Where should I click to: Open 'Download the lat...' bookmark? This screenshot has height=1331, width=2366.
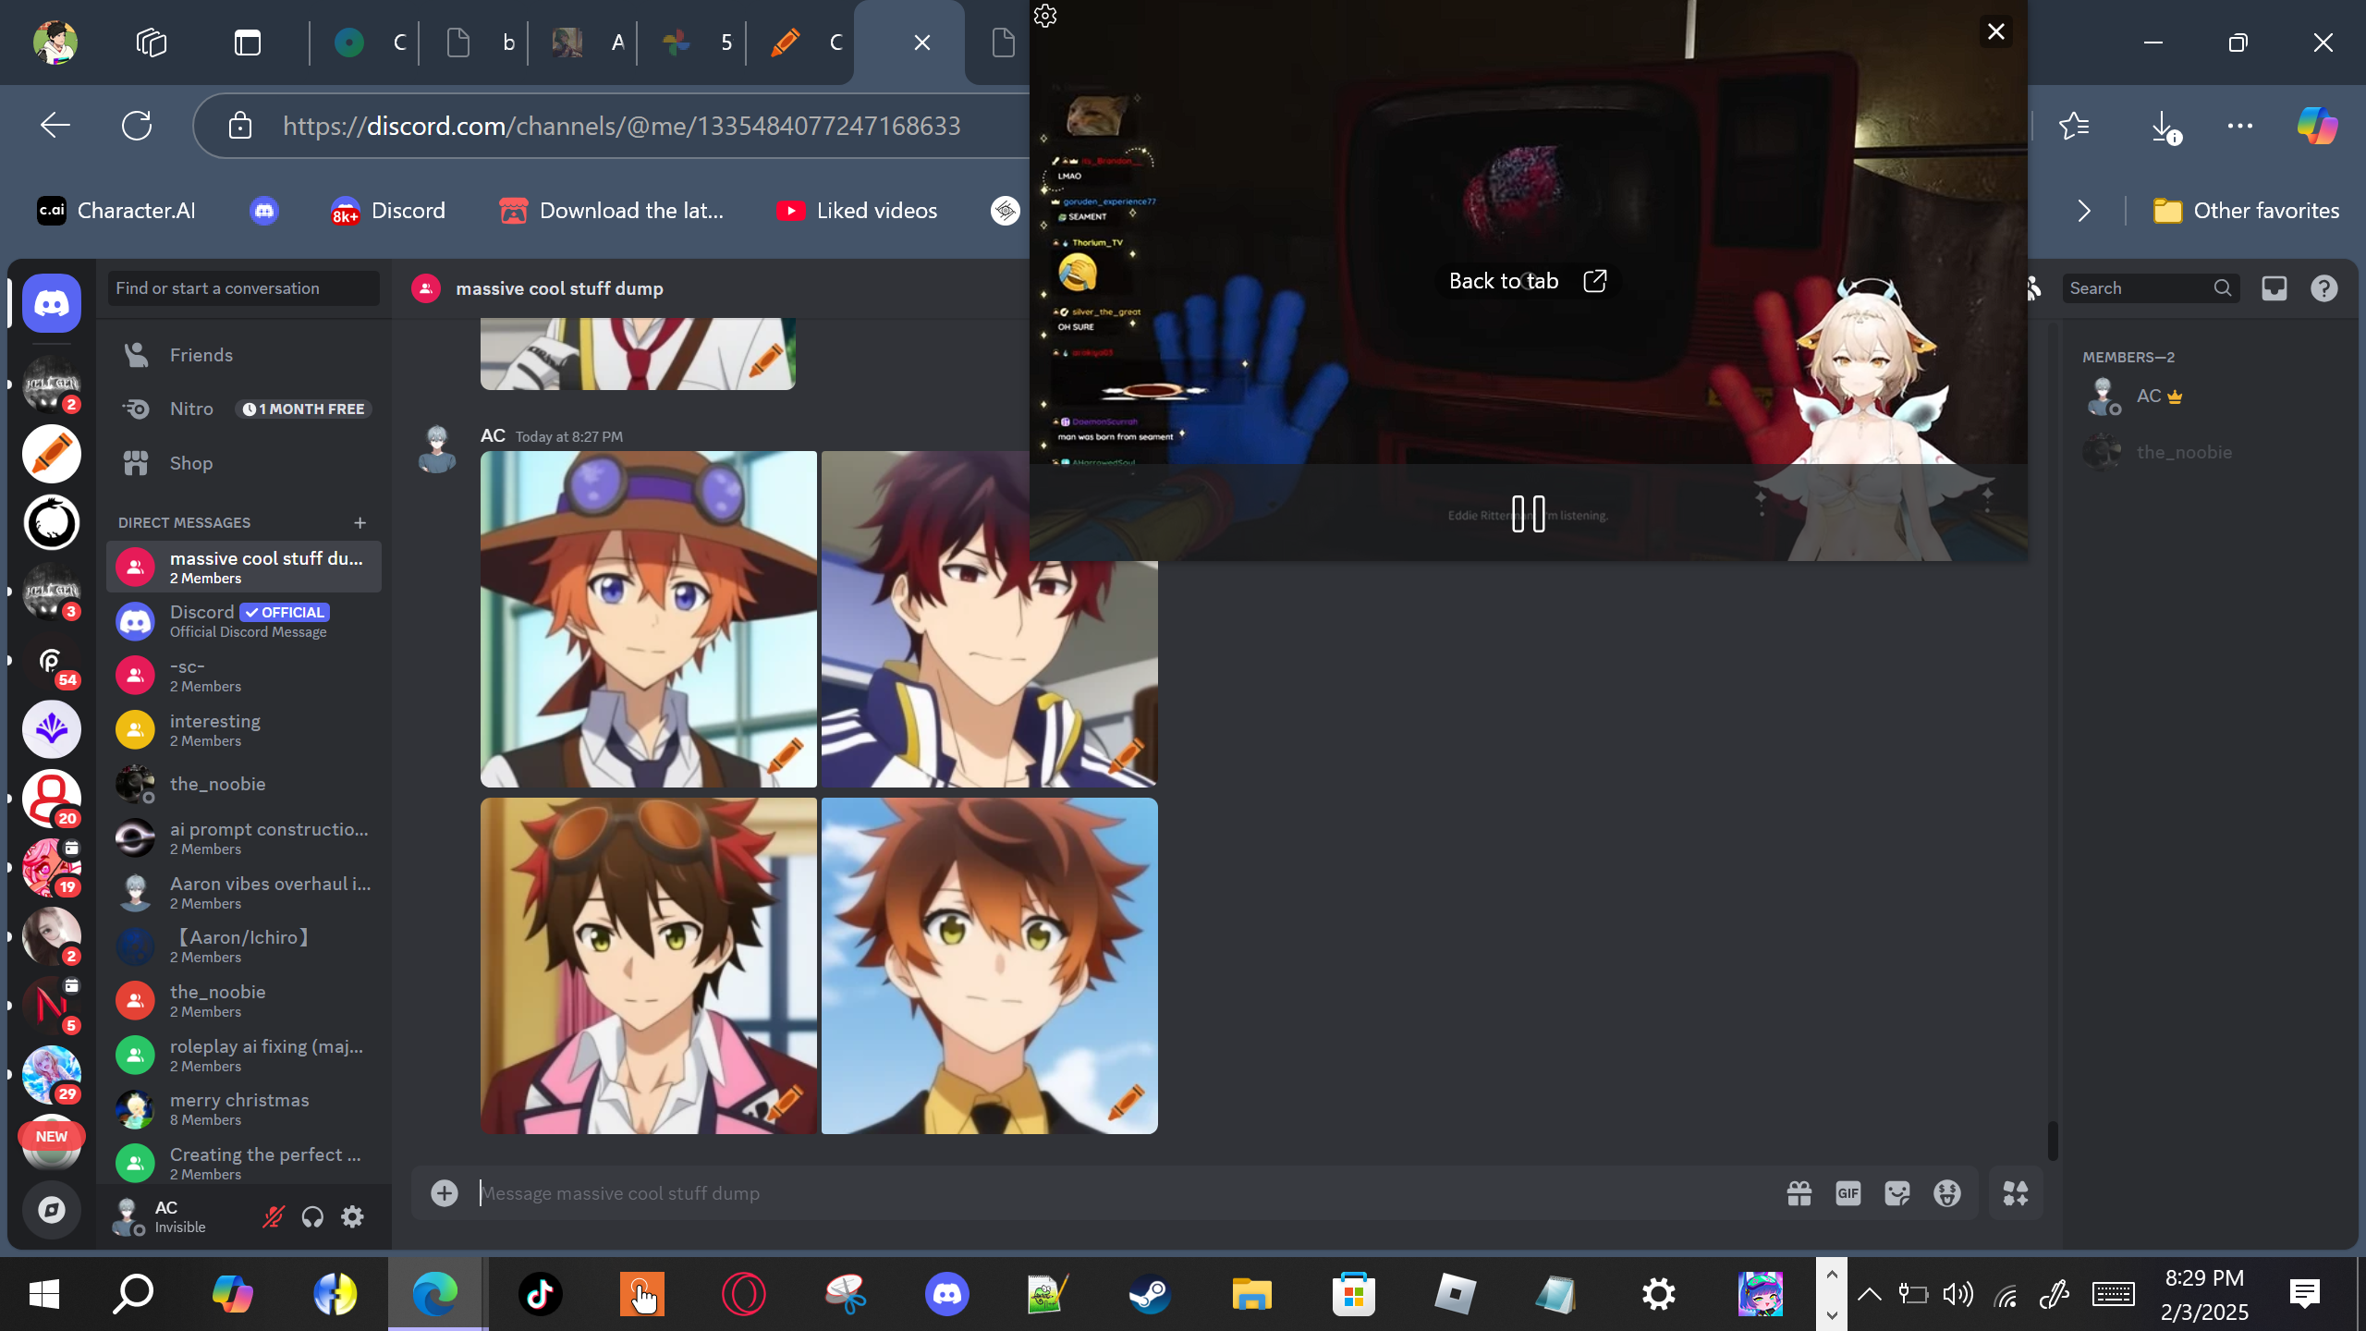tap(611, 211)
